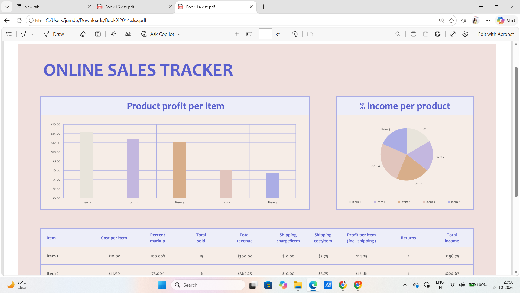The image size is (520, 293).
Task: Click the taskbar Search box
Action: (208, 285)
